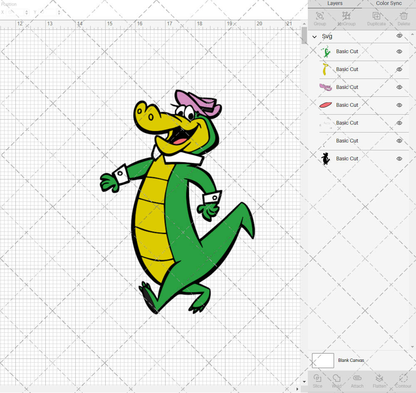416x393 pixels.
Task: Hide the pink hat Basic Cut layer
Action: [399, 87]
